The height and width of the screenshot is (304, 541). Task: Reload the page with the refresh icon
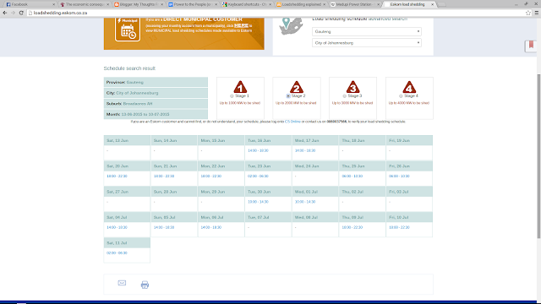point(21,13)
